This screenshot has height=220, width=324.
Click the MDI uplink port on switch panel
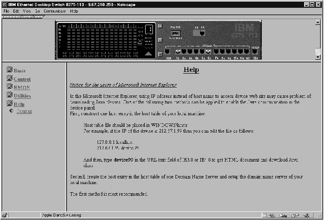pos(168,52)
